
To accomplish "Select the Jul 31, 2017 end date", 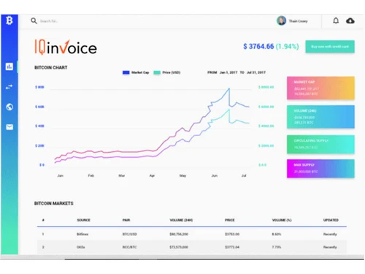I will [256, 72].
